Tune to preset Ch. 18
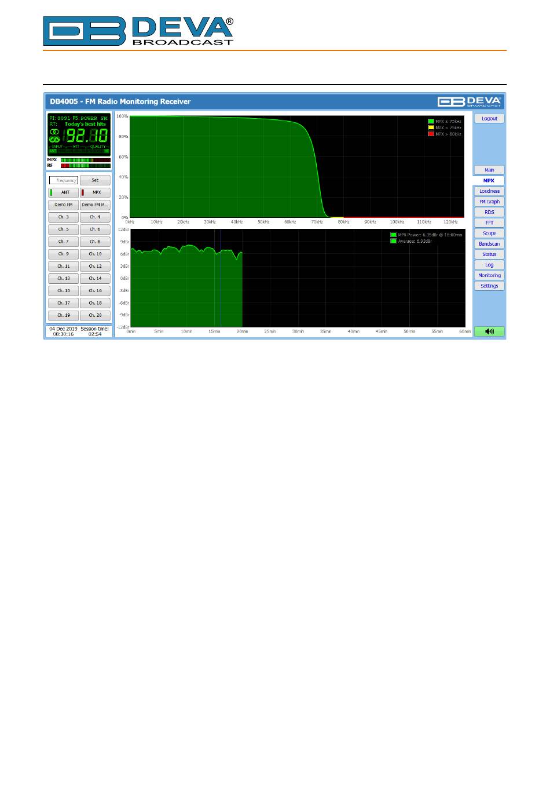Viewport: 550px width, 788px height. [95, 303]
